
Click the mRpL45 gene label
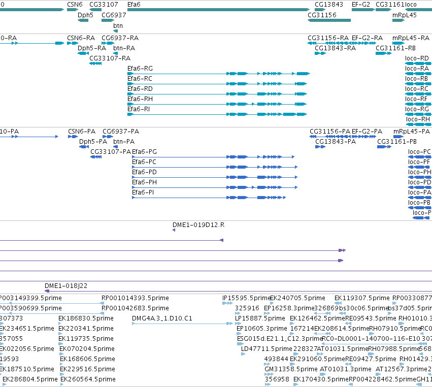405,15
